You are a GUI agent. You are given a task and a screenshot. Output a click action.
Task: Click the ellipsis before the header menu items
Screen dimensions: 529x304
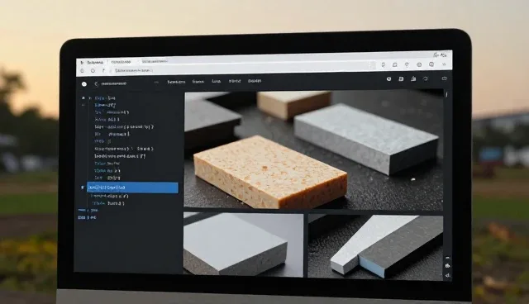point(156,83)
